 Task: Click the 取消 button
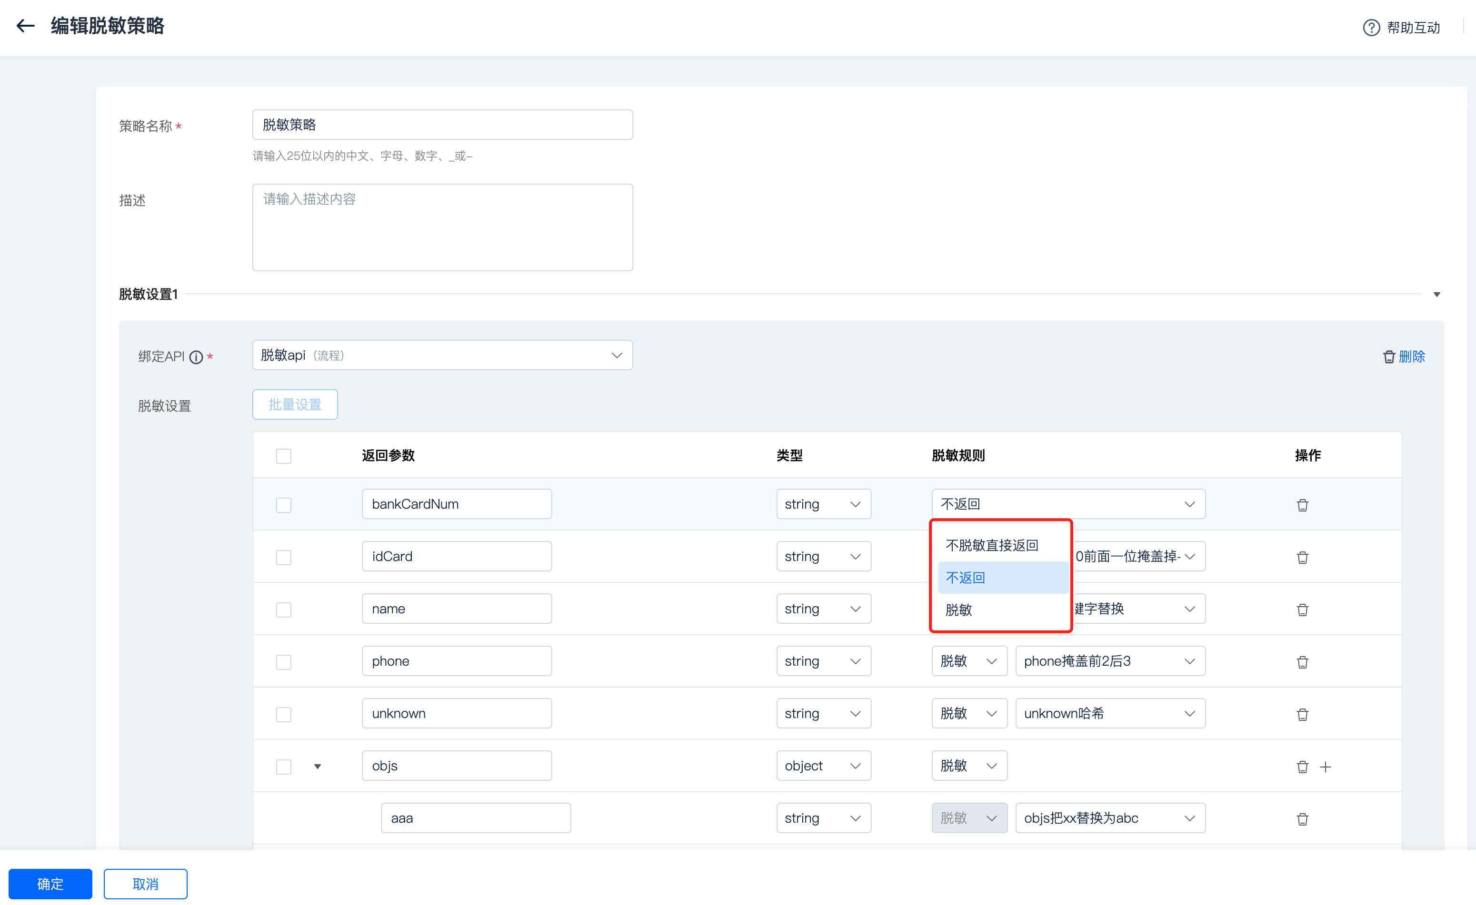pyautogui.click(x=146, y=884)
